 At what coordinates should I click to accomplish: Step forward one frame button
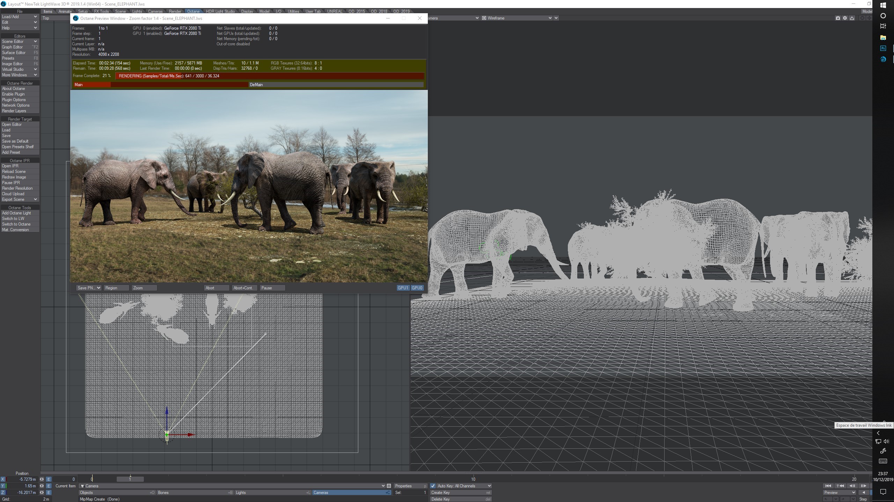pyautogui.click(x=863, y=486)
